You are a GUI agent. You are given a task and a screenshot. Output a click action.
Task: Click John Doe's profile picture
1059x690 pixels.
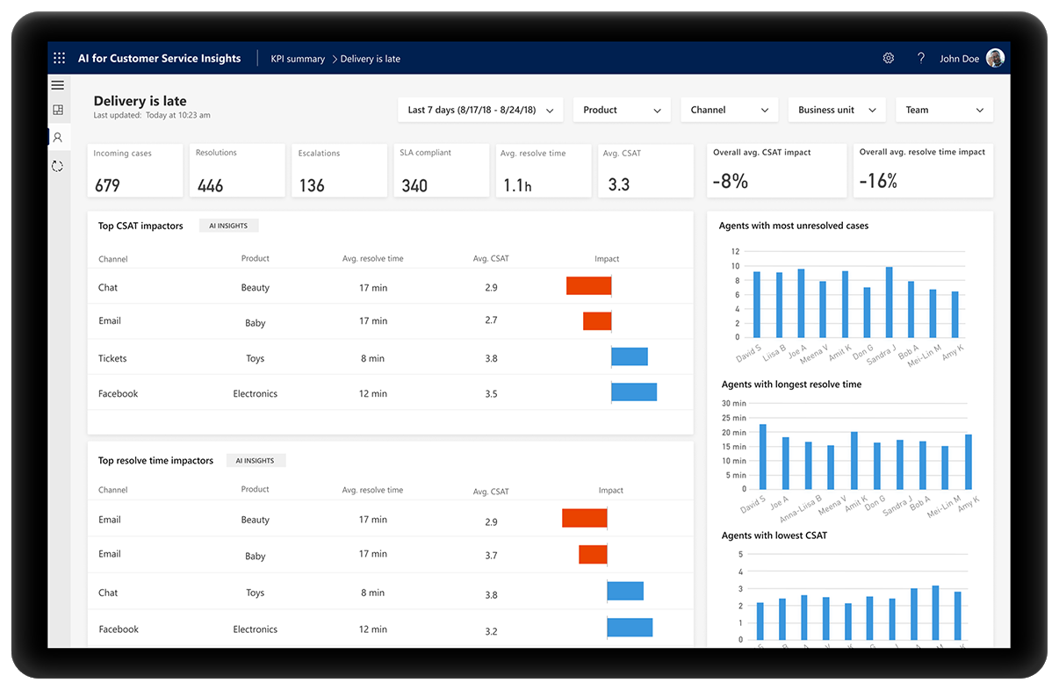pos(994,58)
